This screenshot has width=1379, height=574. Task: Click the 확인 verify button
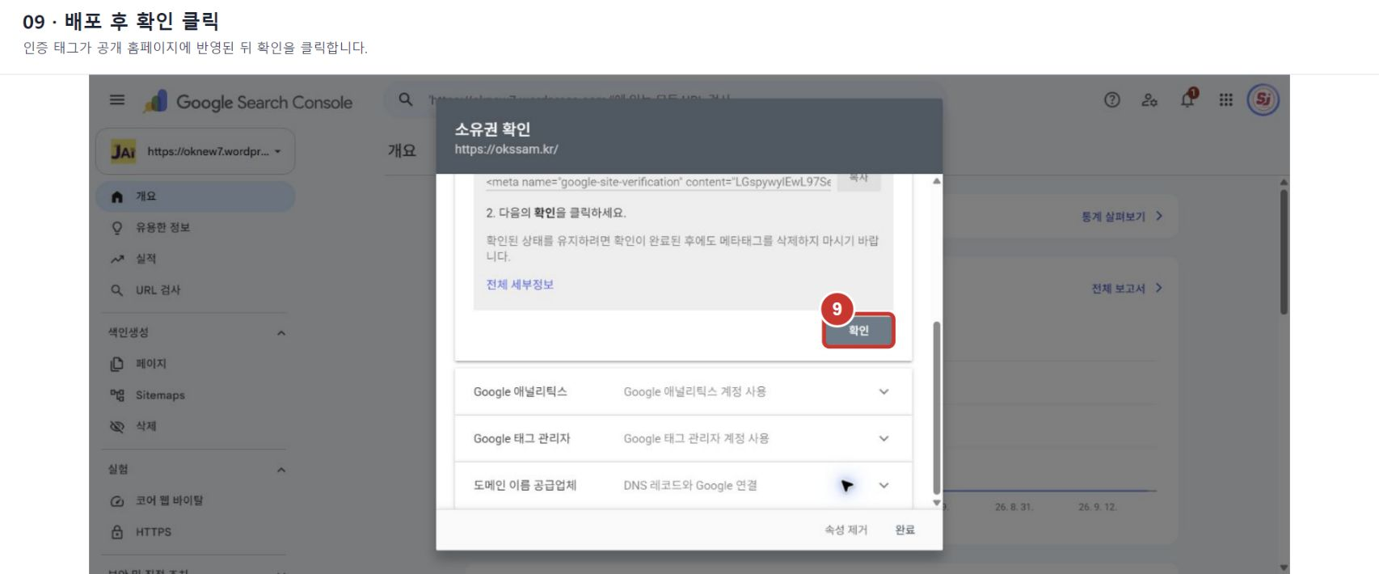coord(858,331)
